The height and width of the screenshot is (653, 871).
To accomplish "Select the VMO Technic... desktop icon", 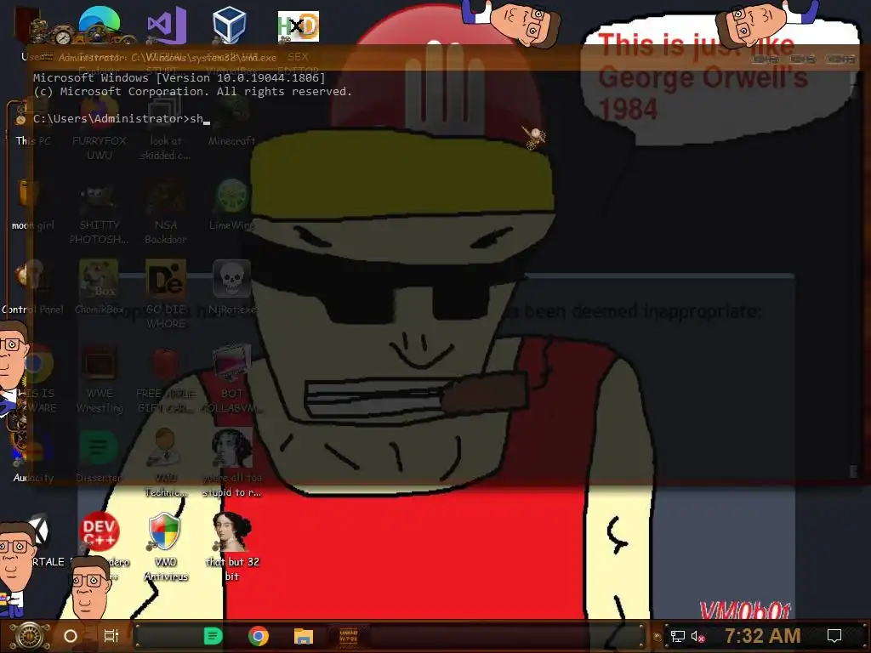I will pyautogui.click(x=166, y=463).
